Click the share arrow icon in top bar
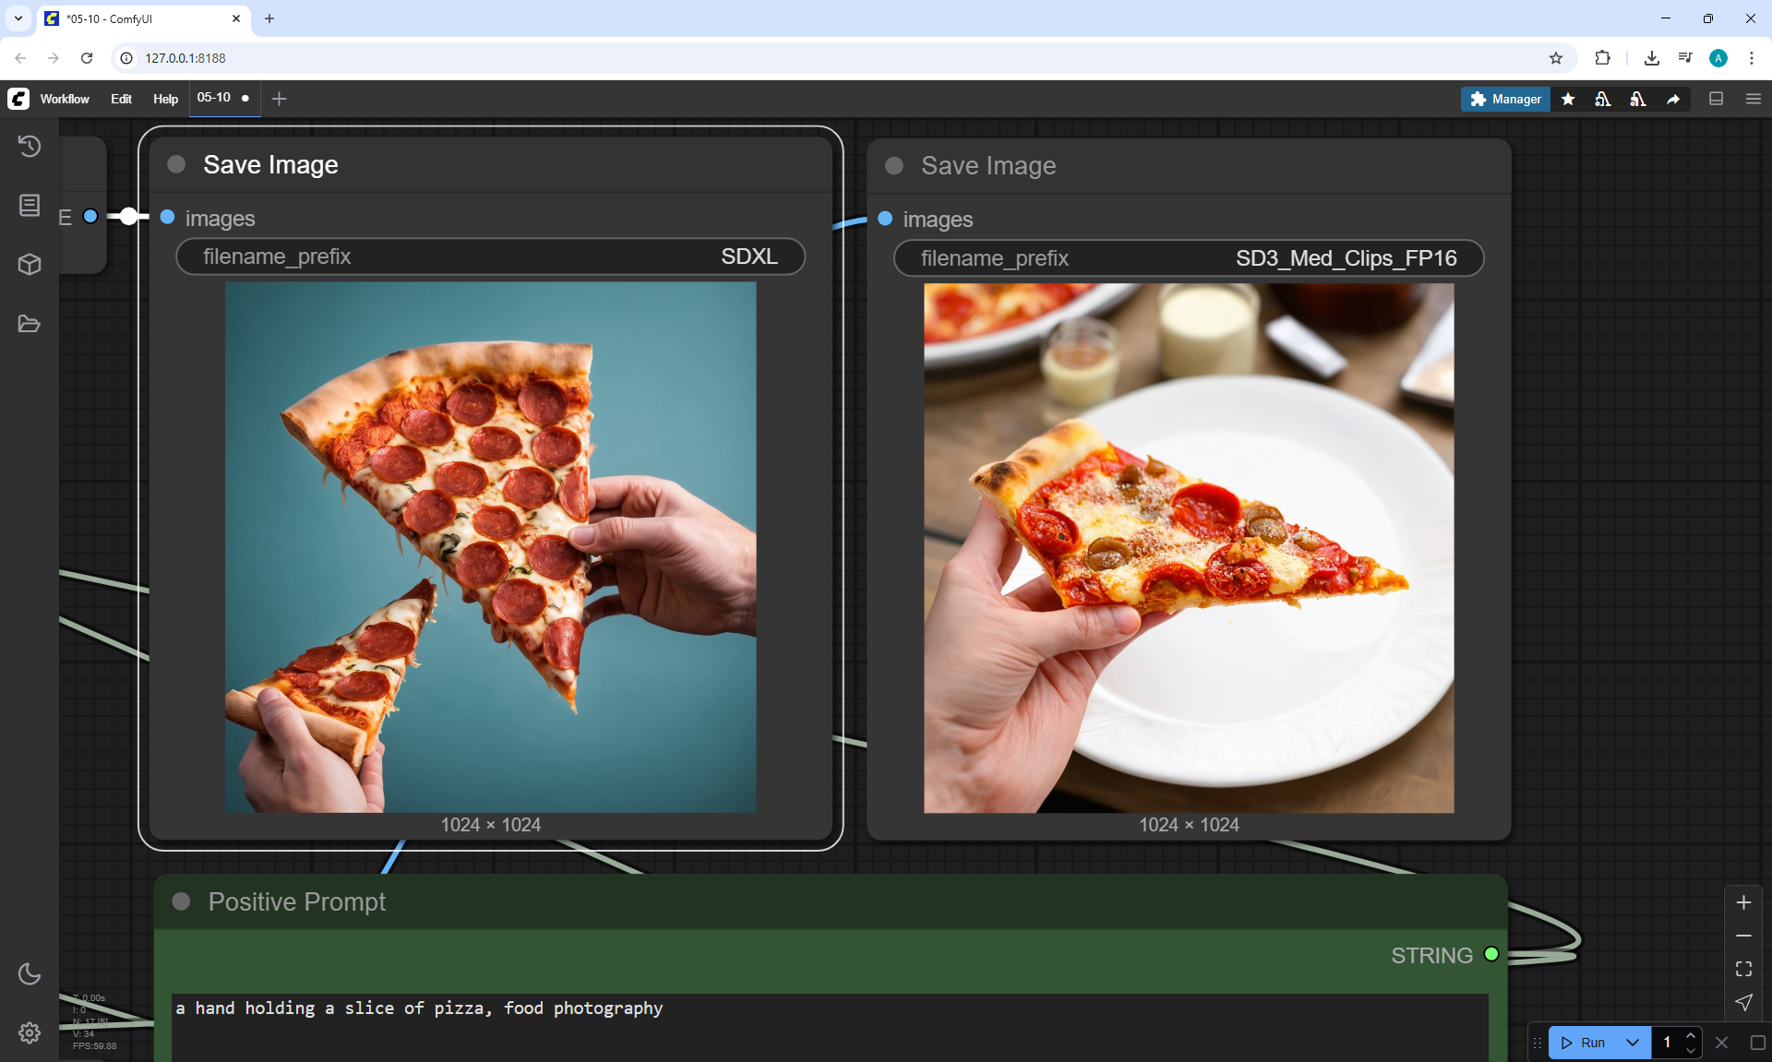Screen dimensions: 1772x1062 point(1673,99)
